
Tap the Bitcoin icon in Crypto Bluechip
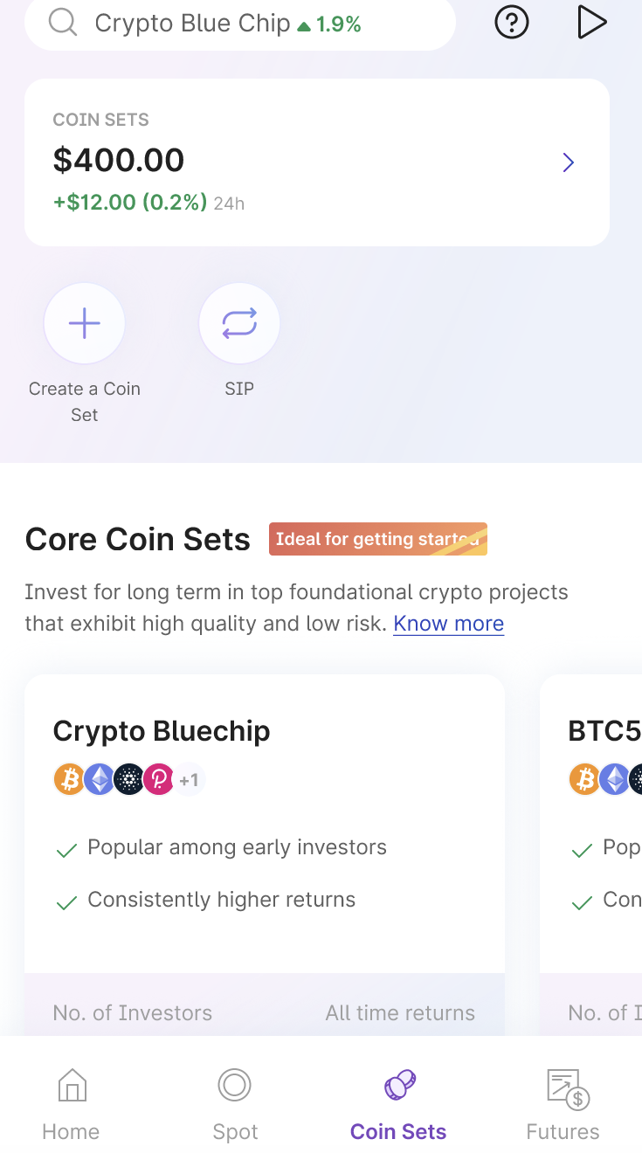[69, 779]
